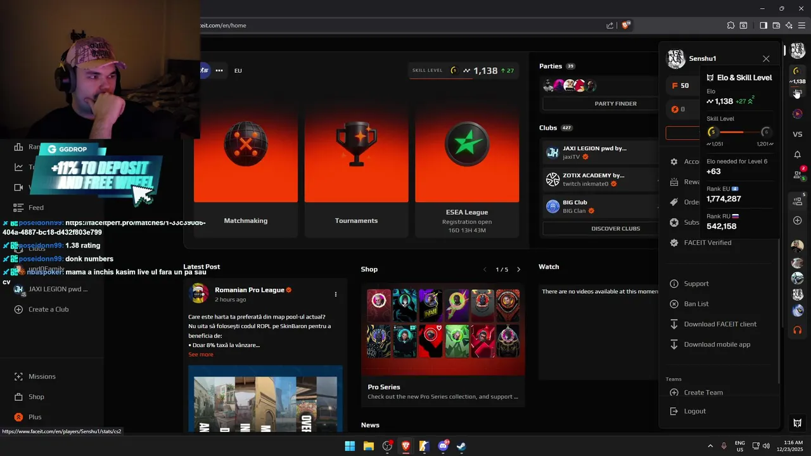811x456 pixels.
Task: Click the F 50 FACEIT points balance
Action: (x=681, y=85)
